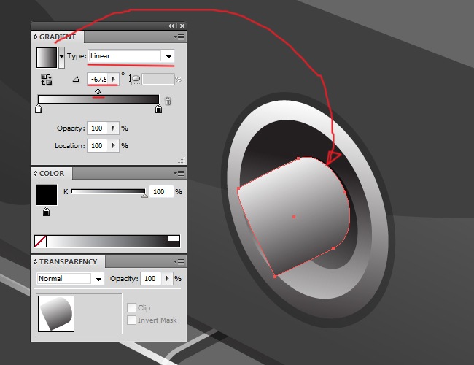Click the black color fill swatch
474x365 pixels.
pos(47,195)
